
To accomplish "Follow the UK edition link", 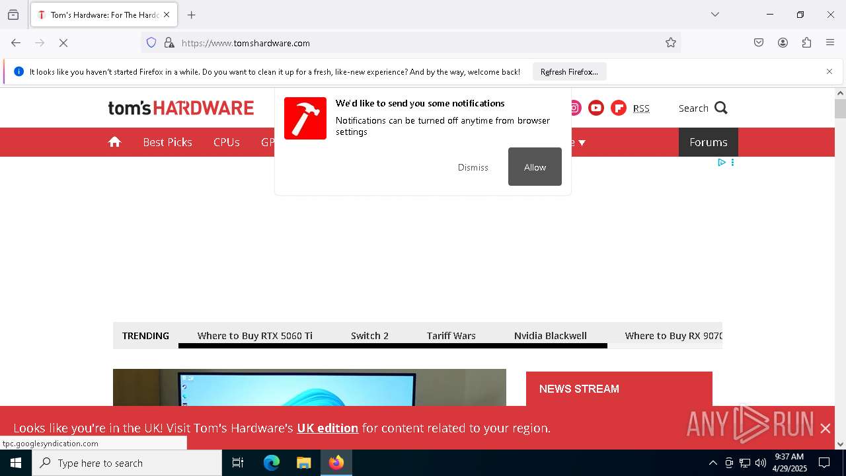I will click(328, 428).
